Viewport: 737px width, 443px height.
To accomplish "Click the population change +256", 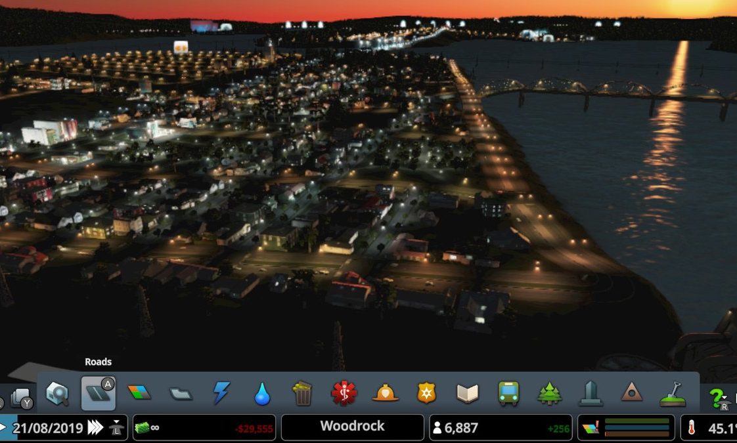I will click(x=558, y=429).
